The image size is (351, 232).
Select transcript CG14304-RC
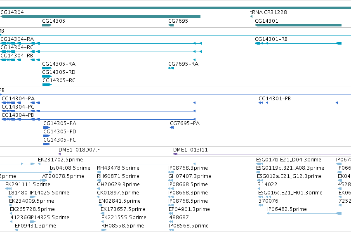coord(101,52)
